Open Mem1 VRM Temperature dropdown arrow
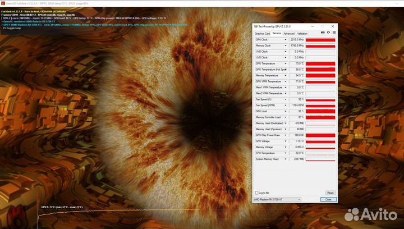 pyautogui.click(x=285, y=88)
